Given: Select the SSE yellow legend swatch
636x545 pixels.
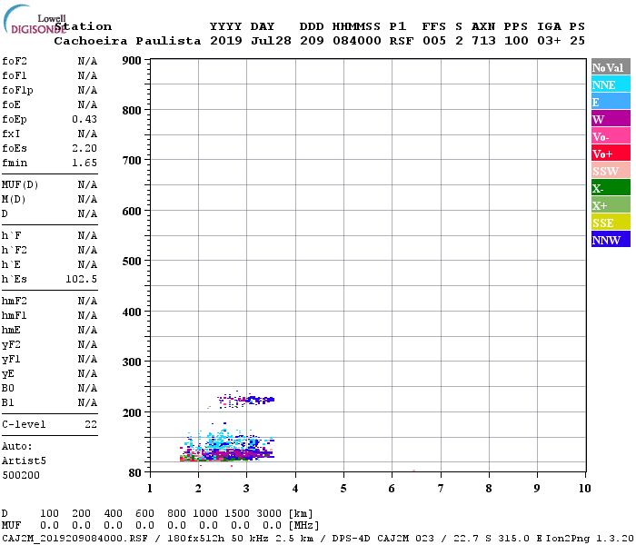Looking at the screenshot, I should click(x=611, y=223).
